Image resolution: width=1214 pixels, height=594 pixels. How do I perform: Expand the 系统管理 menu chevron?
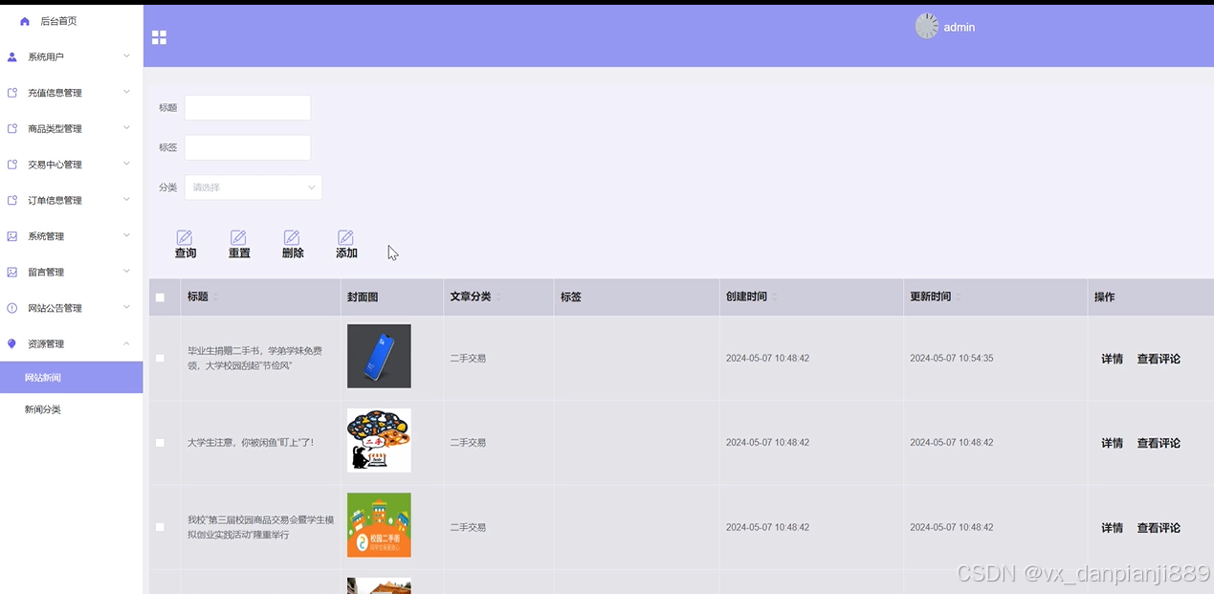point(126,235)
